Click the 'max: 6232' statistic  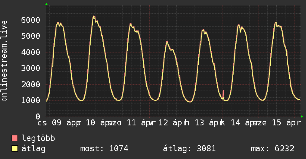point(273,149)
